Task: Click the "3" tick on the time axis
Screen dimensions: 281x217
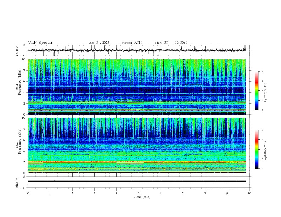Action: point(94,193)
